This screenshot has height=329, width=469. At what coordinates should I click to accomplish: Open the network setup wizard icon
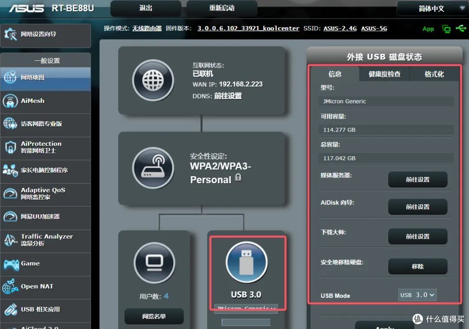[x=10, y=34]
